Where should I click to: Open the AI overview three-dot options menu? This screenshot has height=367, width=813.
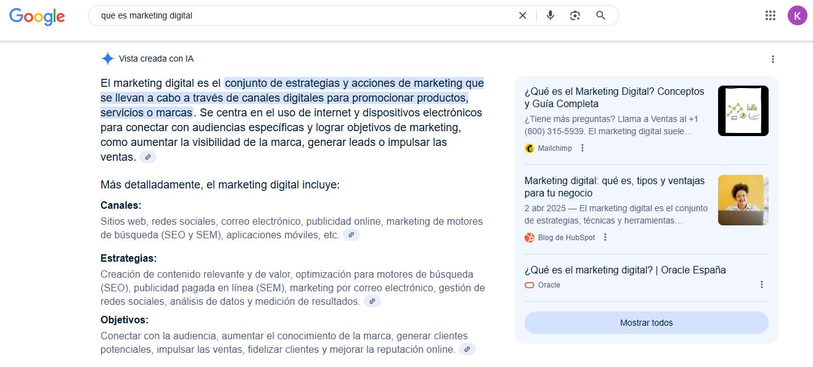(773, 59)
